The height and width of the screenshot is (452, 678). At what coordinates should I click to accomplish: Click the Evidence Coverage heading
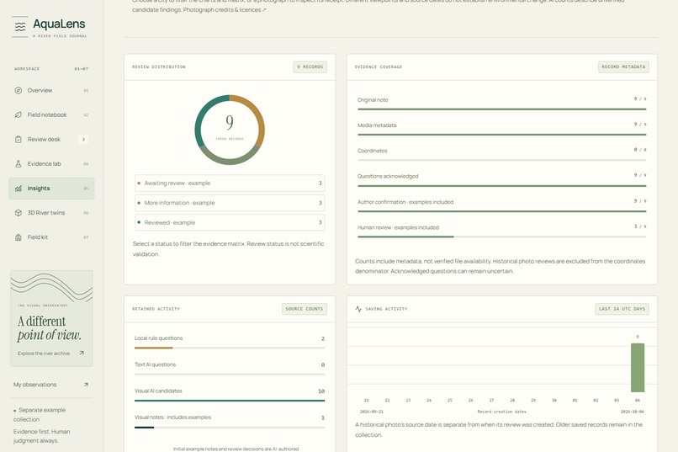click(x=379, y=67)
